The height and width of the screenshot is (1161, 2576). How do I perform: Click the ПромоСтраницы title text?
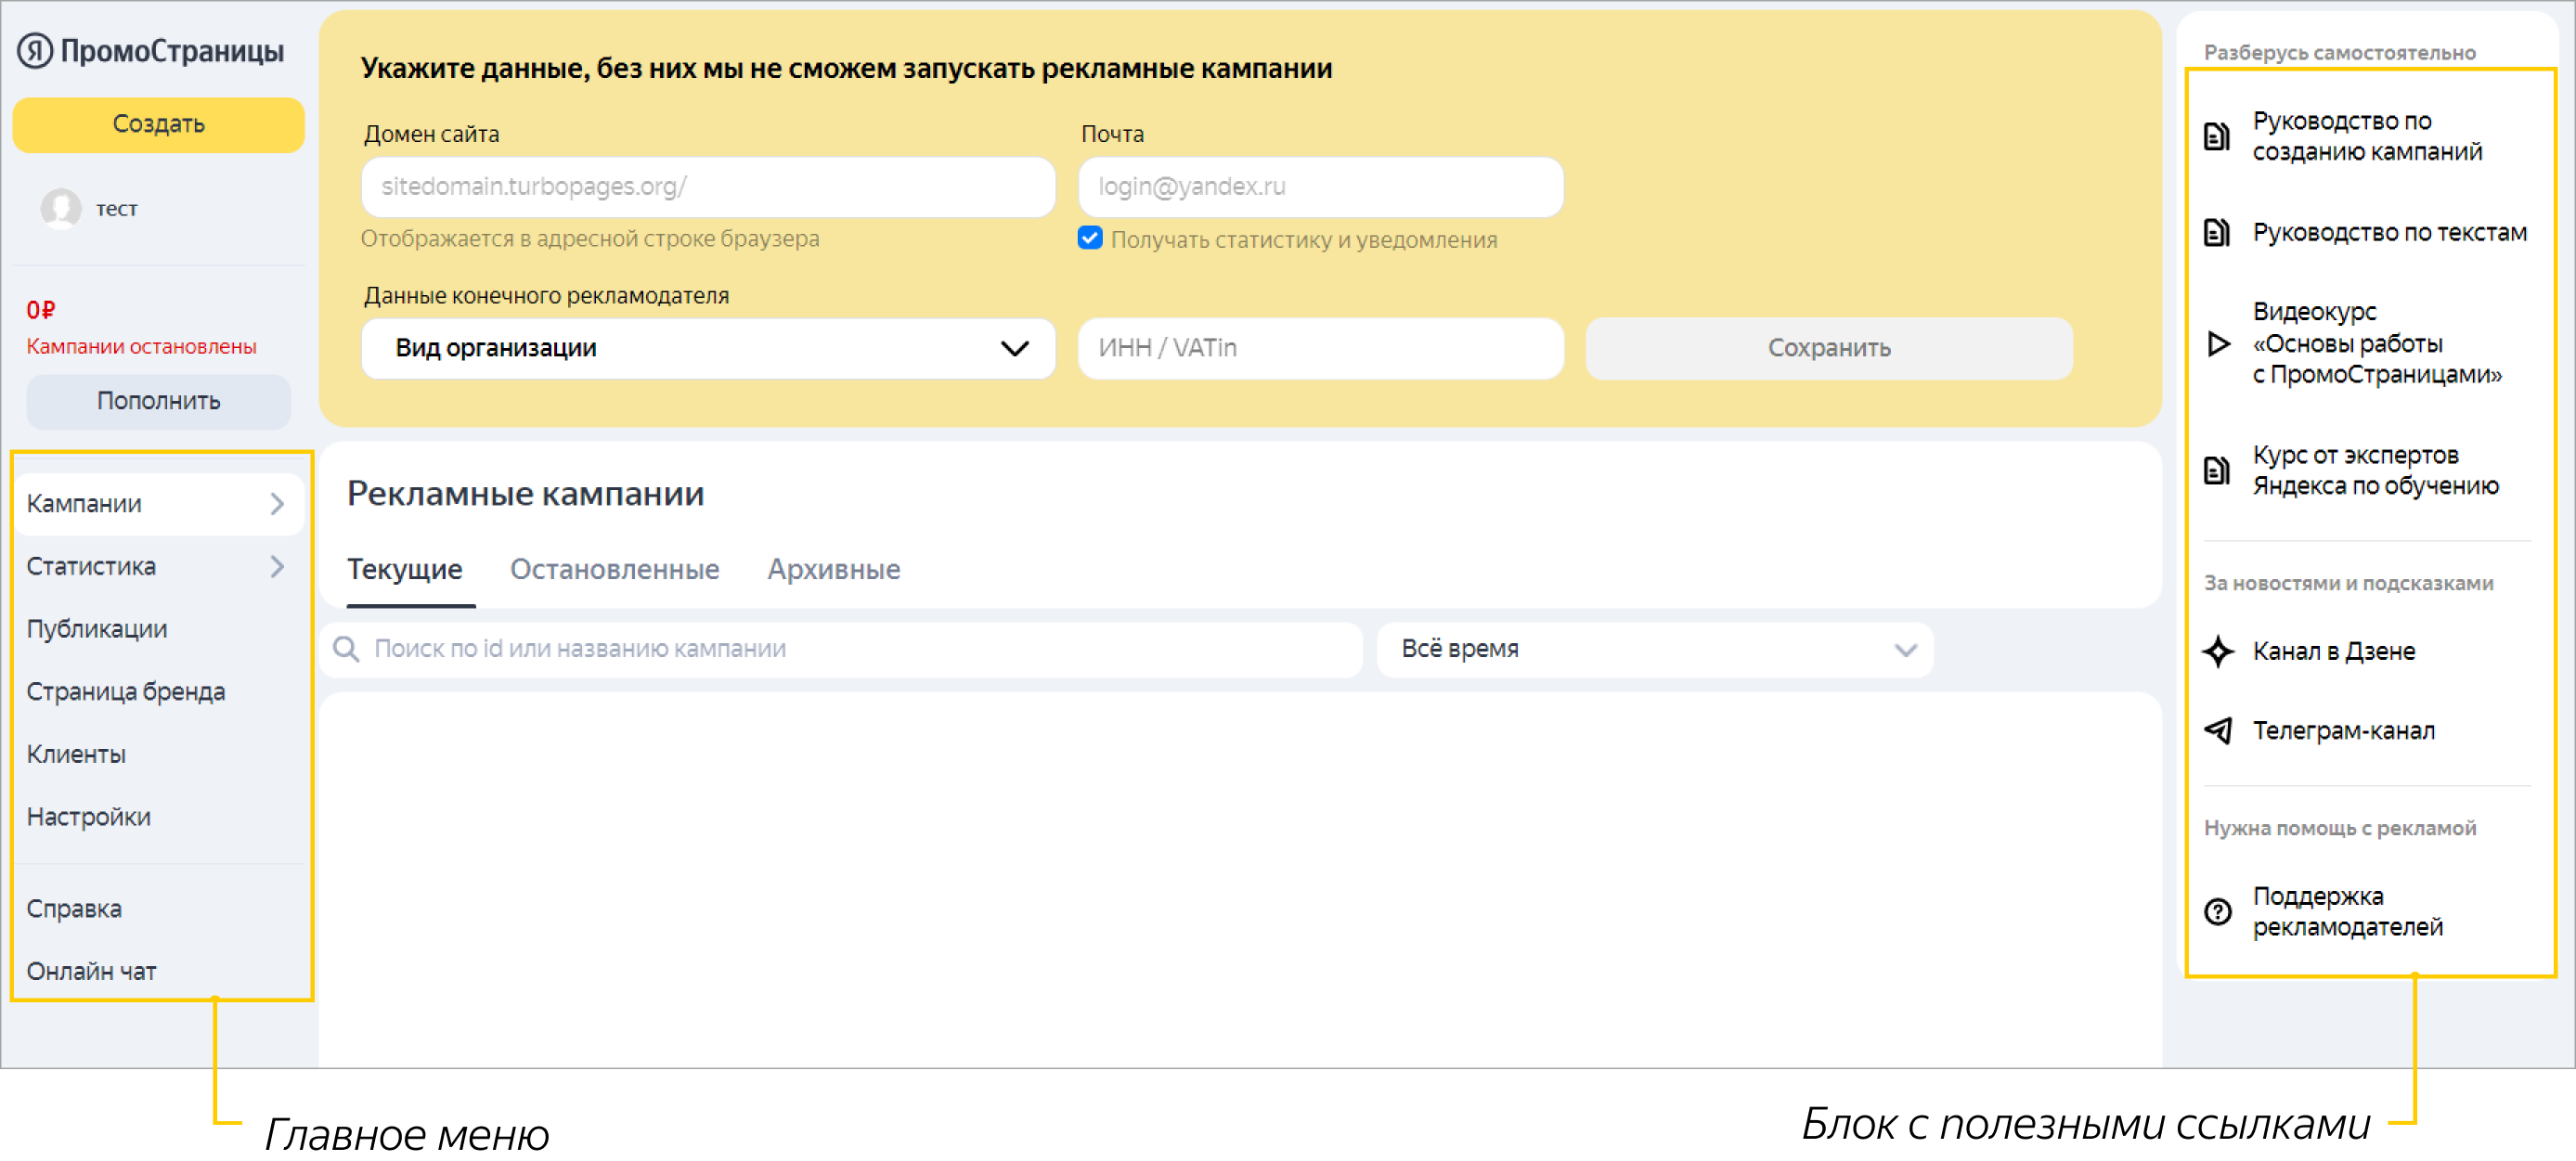click(172, 50)
